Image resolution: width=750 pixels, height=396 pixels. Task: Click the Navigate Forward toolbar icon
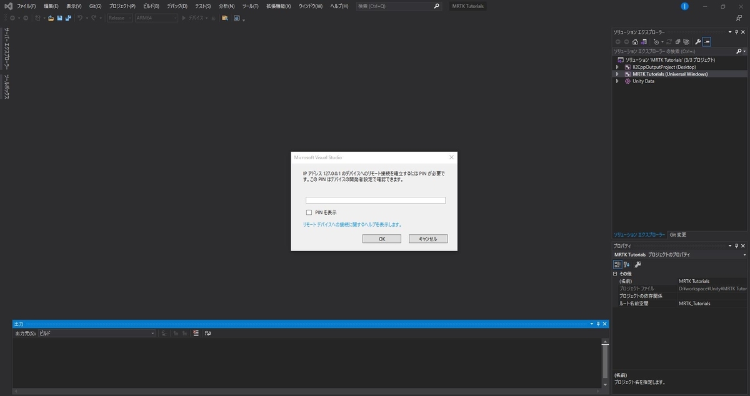(26, 18)
